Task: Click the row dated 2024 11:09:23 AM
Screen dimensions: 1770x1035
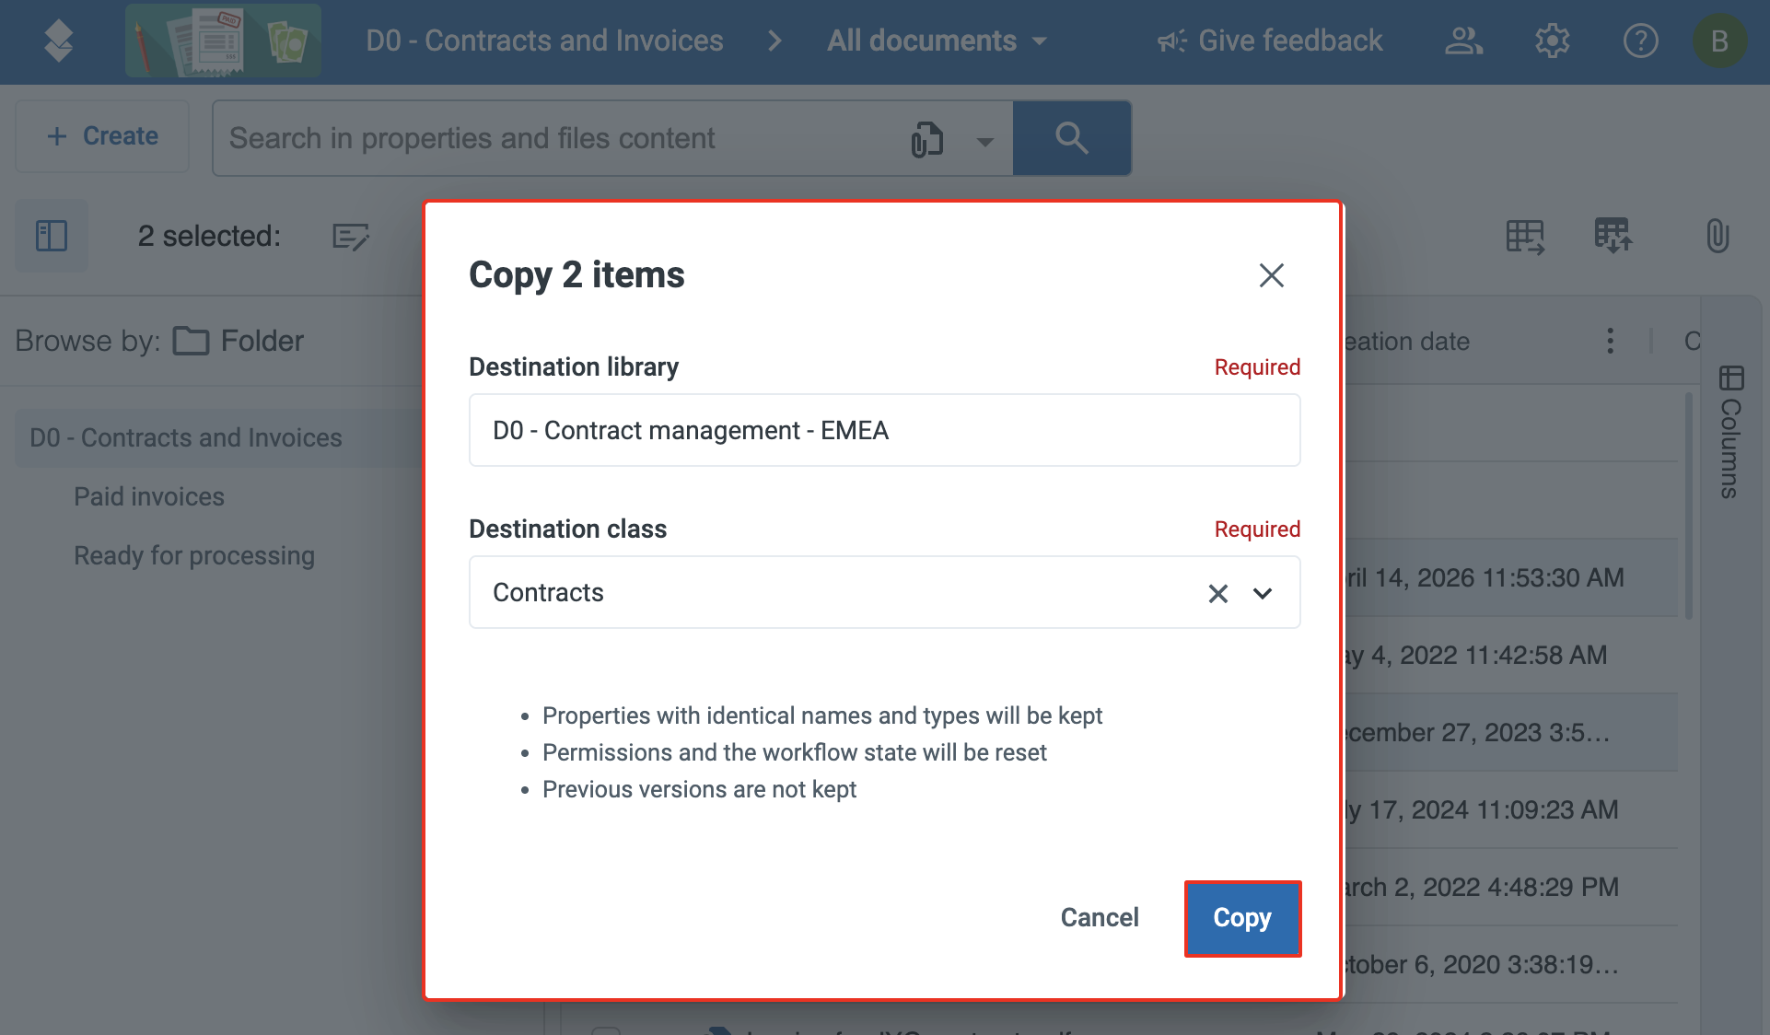Action: click(x=1510, y=809)
